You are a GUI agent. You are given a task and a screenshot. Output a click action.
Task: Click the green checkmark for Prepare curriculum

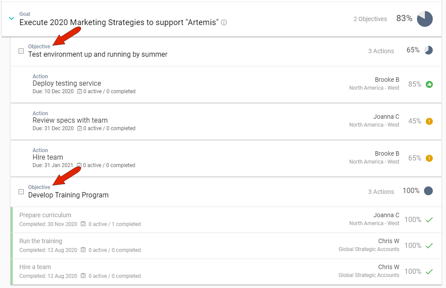coord(429,220)
